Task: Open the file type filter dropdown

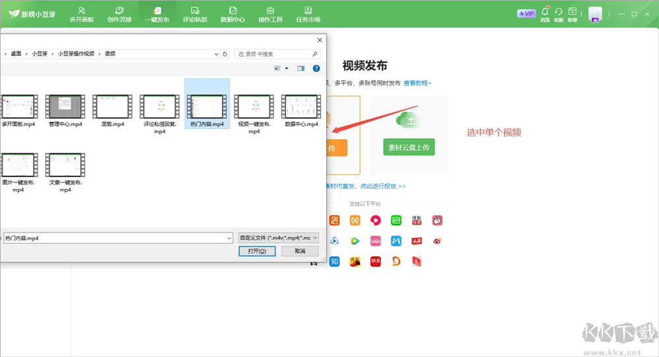Action: [x=279, y=238]
